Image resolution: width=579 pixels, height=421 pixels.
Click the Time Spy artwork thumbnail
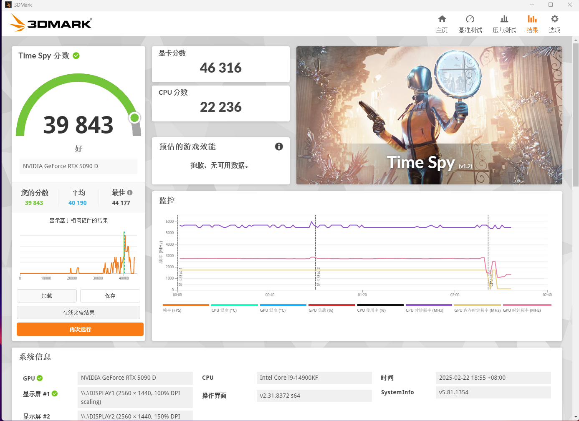click(x=429, y=115)
